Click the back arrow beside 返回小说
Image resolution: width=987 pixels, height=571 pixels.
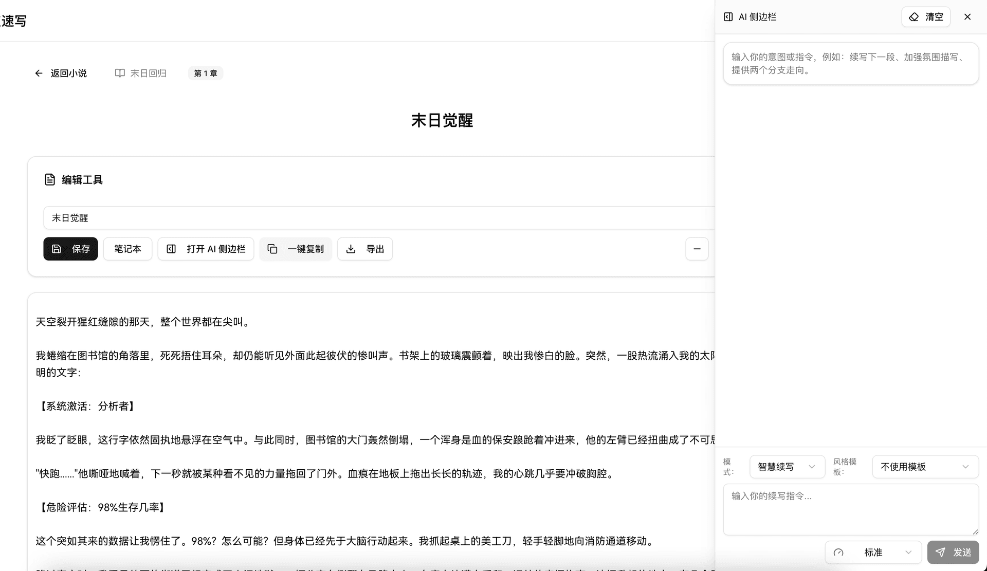(39, 73)
